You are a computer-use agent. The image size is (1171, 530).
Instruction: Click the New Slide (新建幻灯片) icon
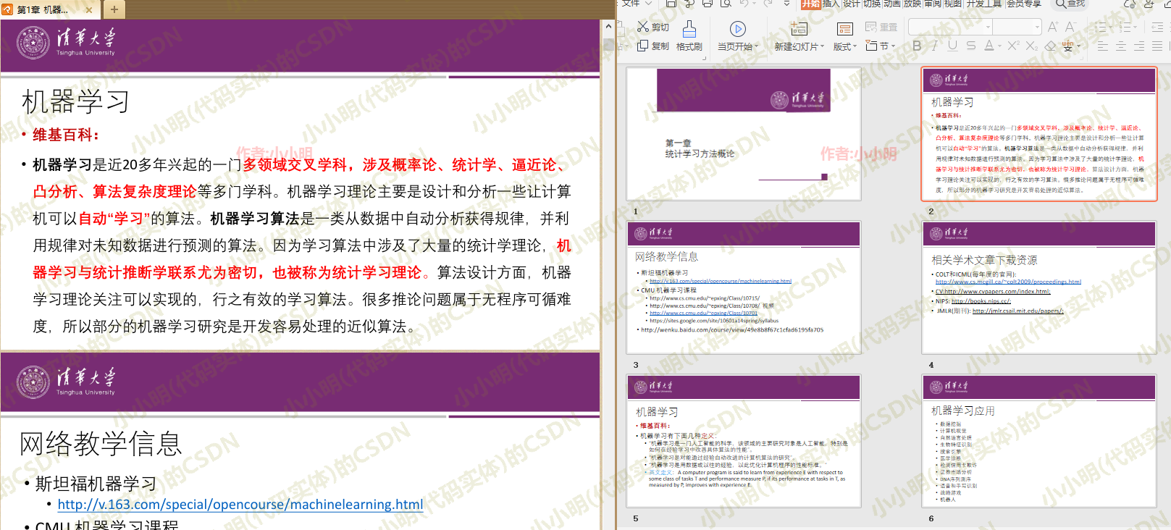pyautogui.click(x=799, y=29)
